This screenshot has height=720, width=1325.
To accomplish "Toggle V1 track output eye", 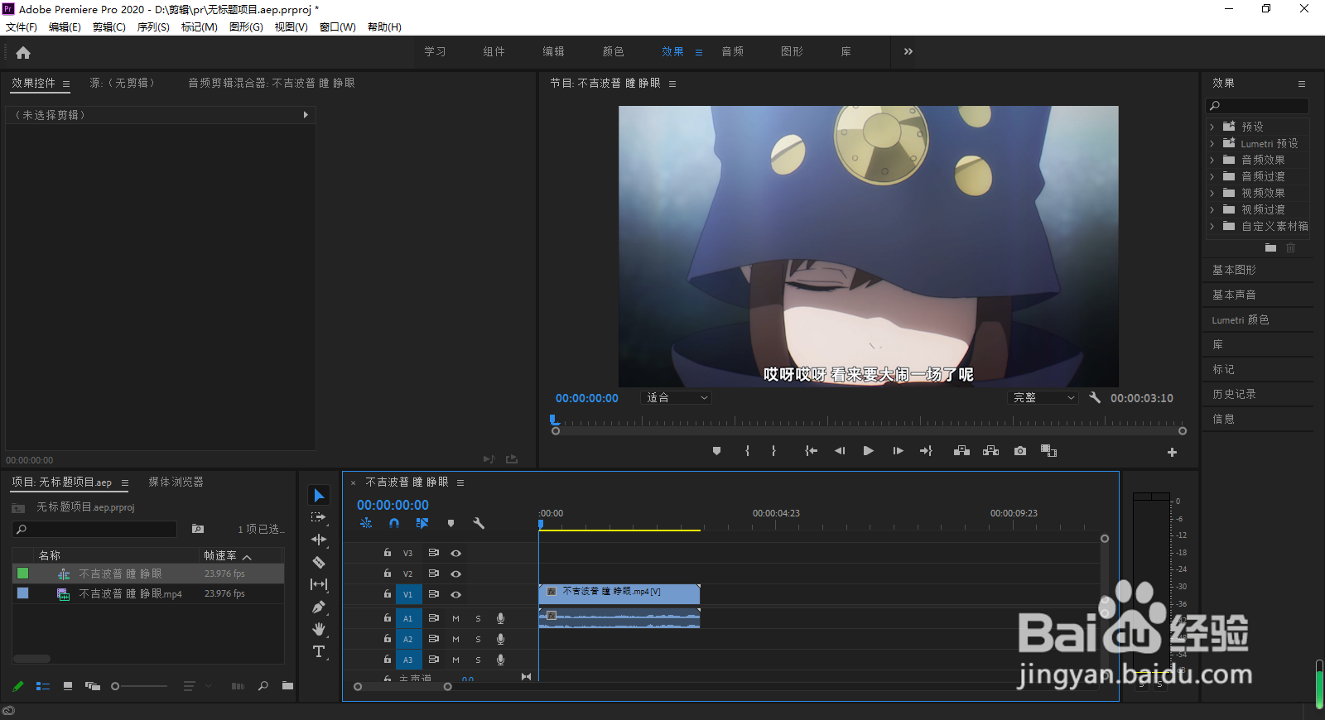I will point(455,594).
